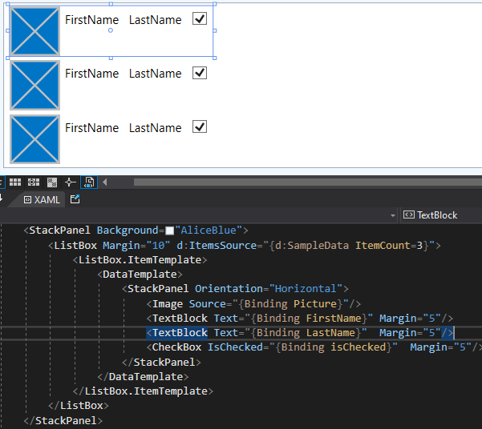
Task: Click the closing /ListBox.ItemTemplate tag
Action: [143, 391]
